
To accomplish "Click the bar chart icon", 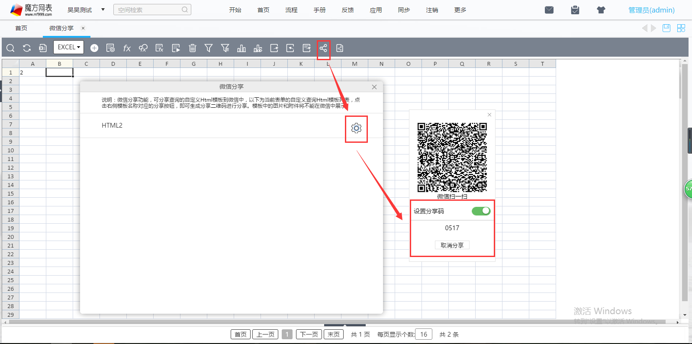I will (241, 48).
